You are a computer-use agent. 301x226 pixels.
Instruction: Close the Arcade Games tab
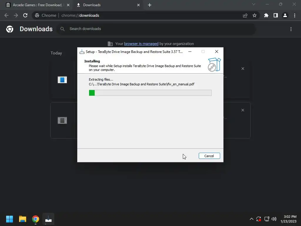(x=68, y=5)
